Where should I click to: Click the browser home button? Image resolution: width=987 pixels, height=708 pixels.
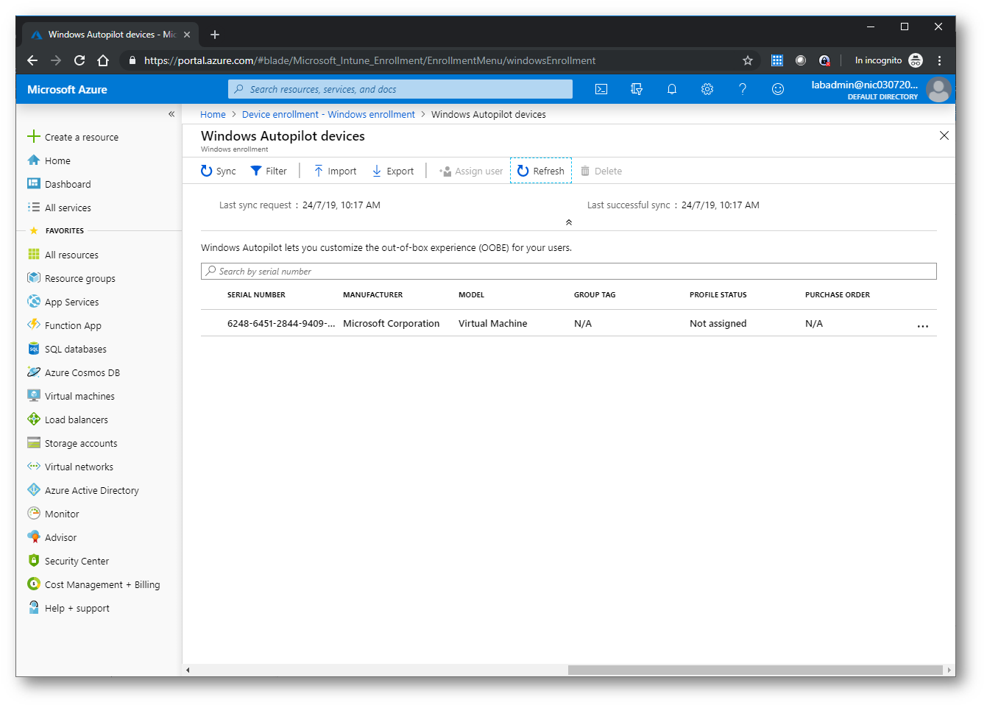[x=103, y=60]
